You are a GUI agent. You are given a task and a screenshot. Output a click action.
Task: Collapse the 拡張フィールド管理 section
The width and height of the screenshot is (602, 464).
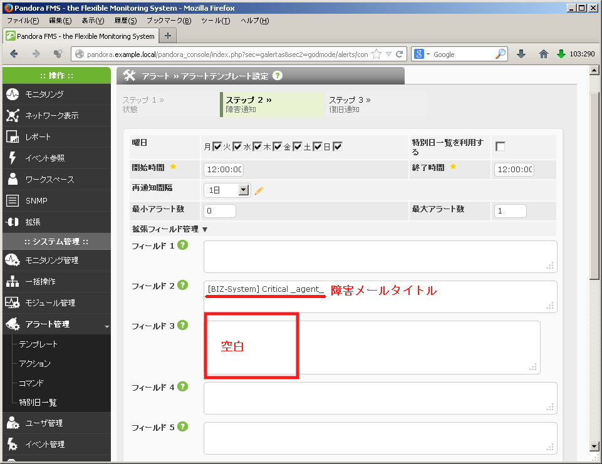[170, 229]
